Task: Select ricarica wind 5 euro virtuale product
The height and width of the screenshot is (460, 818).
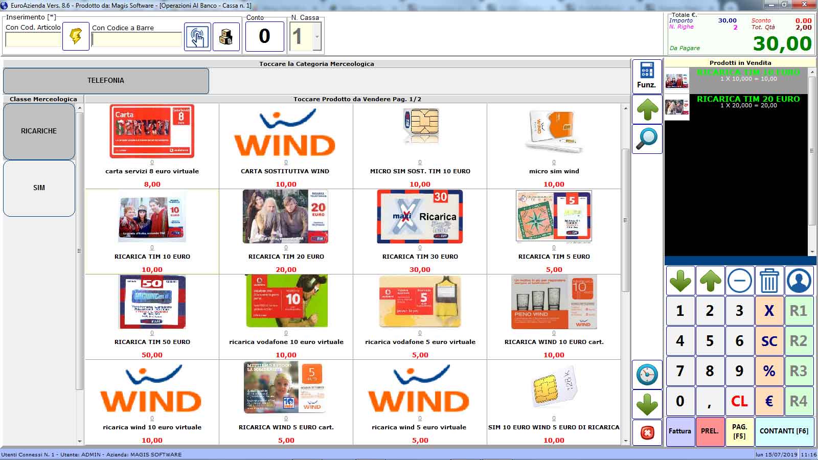Action: click(420, 402)
